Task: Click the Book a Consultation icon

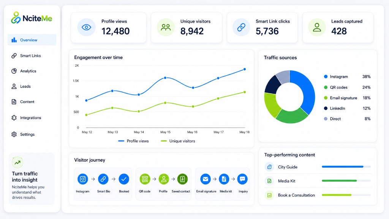Action: tap(269, 195)
